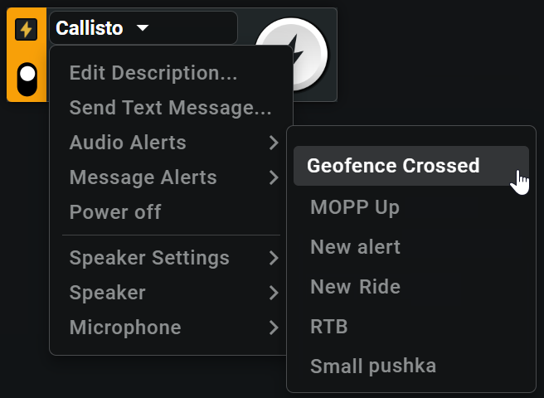Open the Callisto dropdown arrow
The height and width of the screenshot is (398, 544).
coord(143,27)
